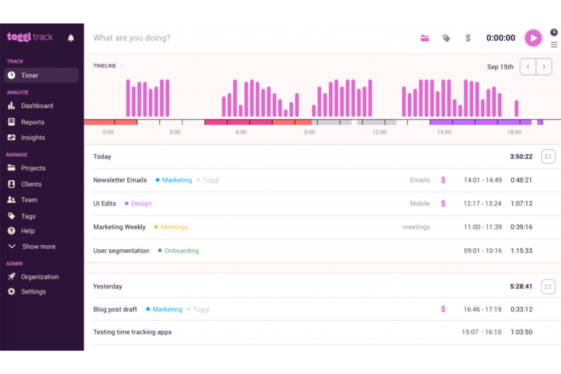
Task: Click the Tags label icon in sidebar
Action: [11, 216]
